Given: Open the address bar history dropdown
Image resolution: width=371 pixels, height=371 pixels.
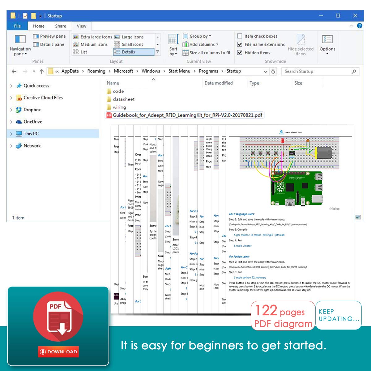Looking at the screenshot, I should 266,71.
